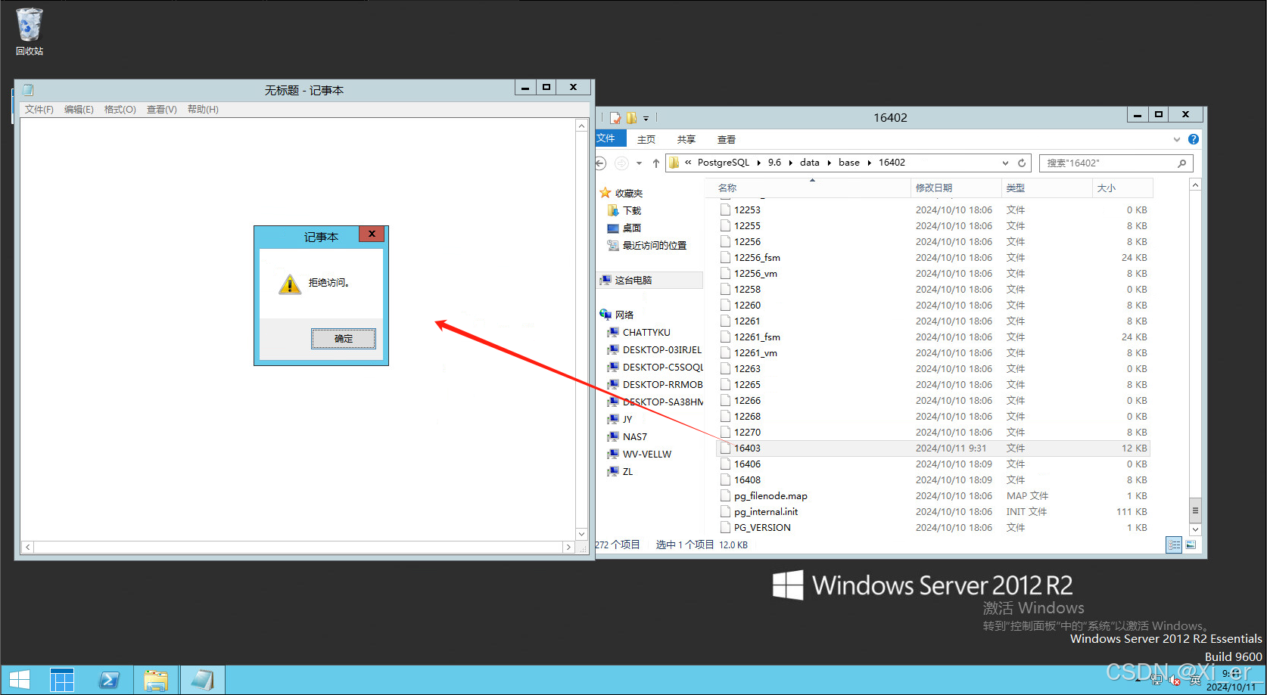1267x695 pixels.
Task: Click the Explorer help question mark icon
Action: tap(1194, 139)
